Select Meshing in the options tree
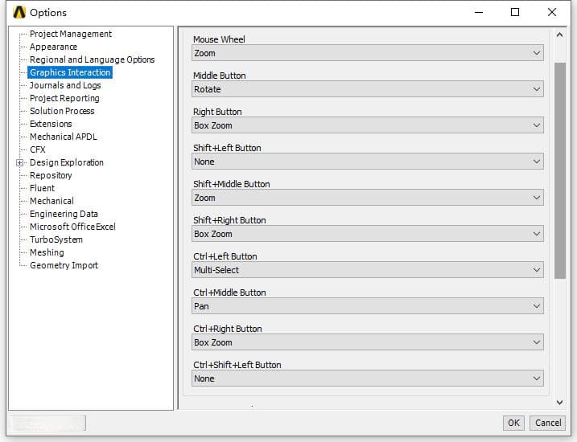The height and width of the screenshot is (442, 577). coord(47,252)
